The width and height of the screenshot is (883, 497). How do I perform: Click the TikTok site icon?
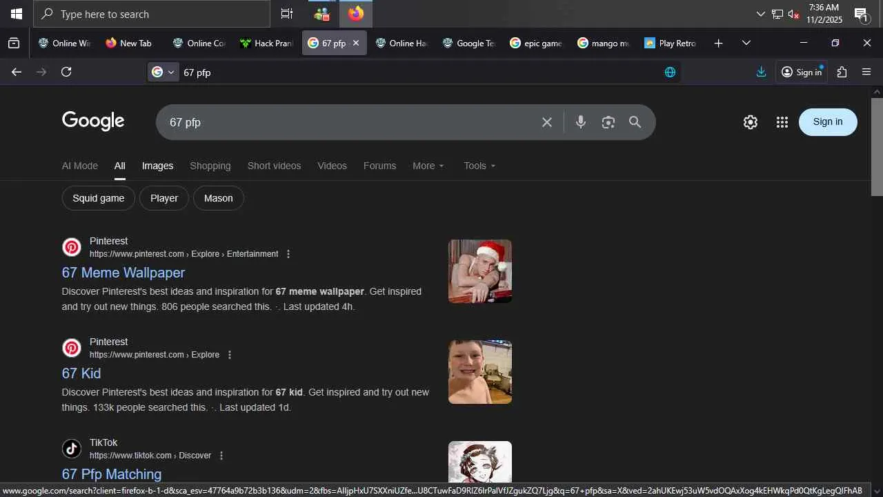pyautogui.click(x=72, y=449)
